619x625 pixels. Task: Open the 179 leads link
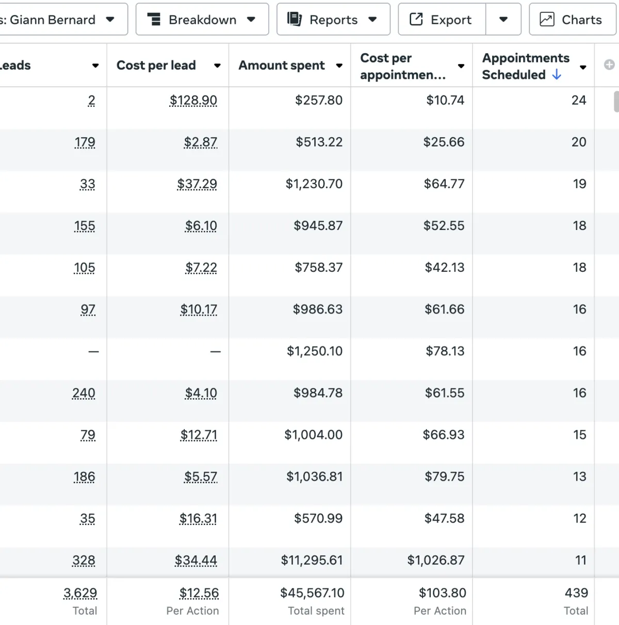[85, 142]
